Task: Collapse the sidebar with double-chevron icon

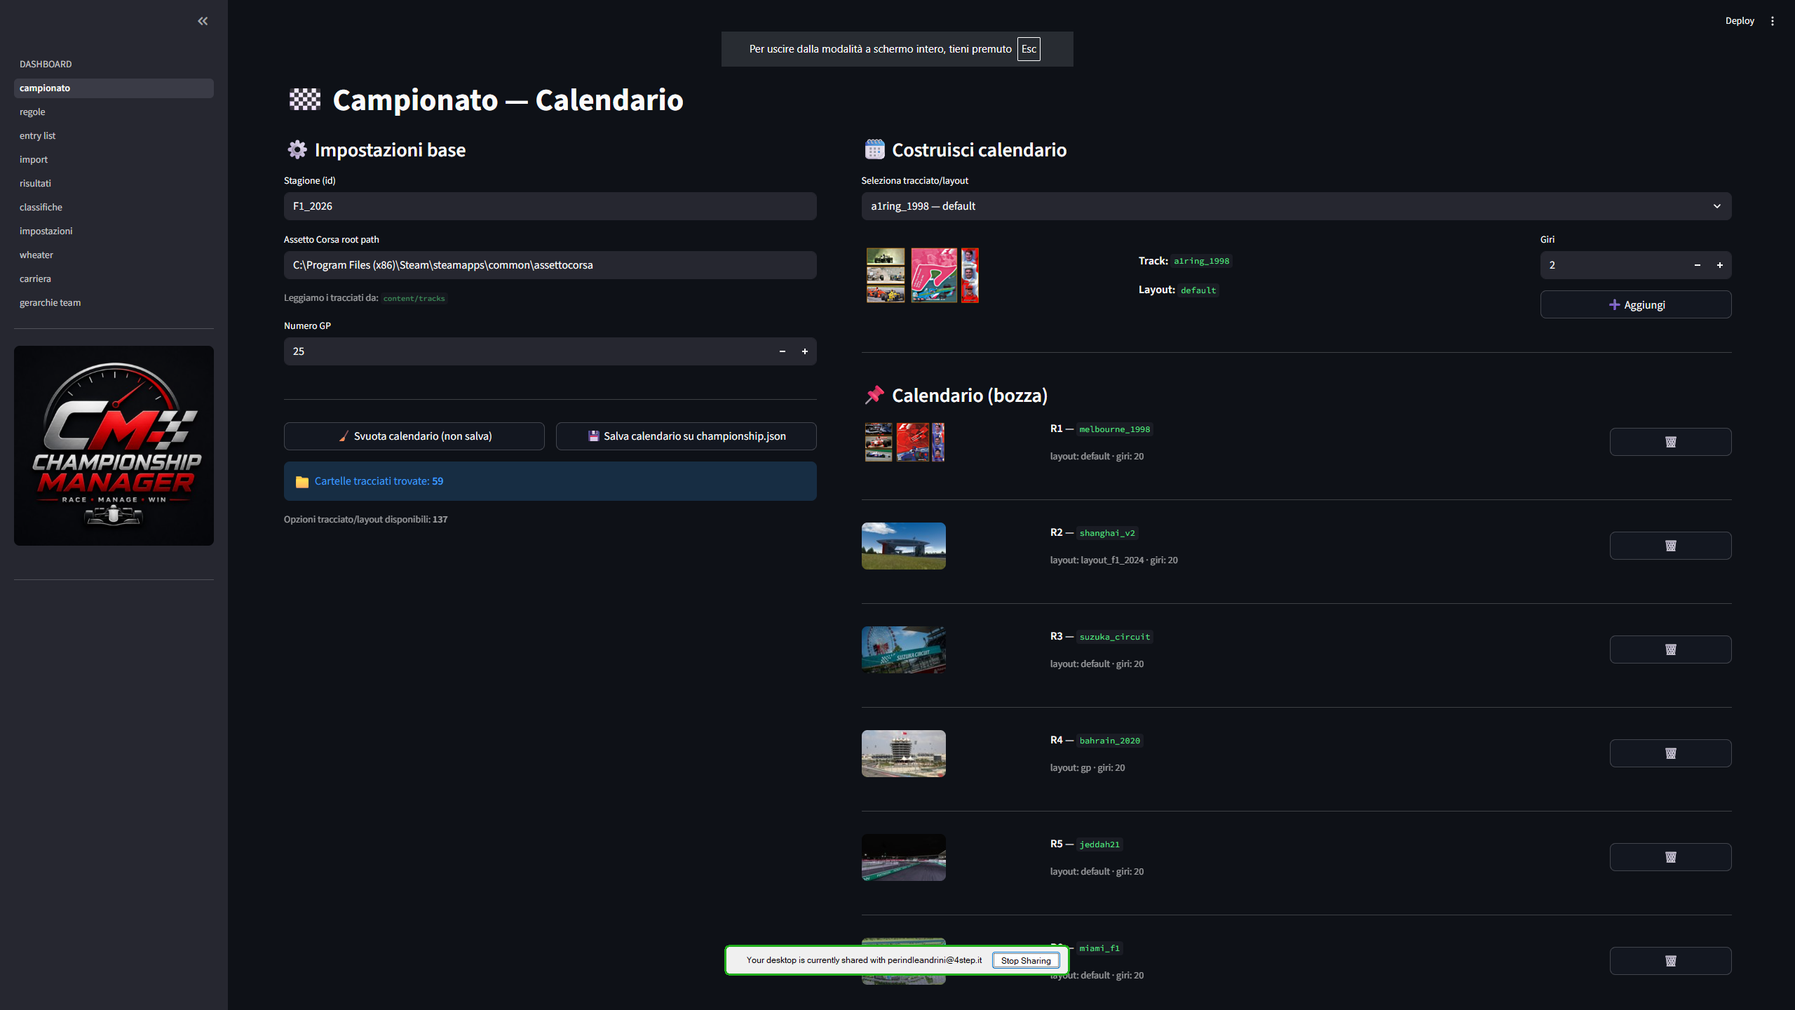Action: point(203,21)
